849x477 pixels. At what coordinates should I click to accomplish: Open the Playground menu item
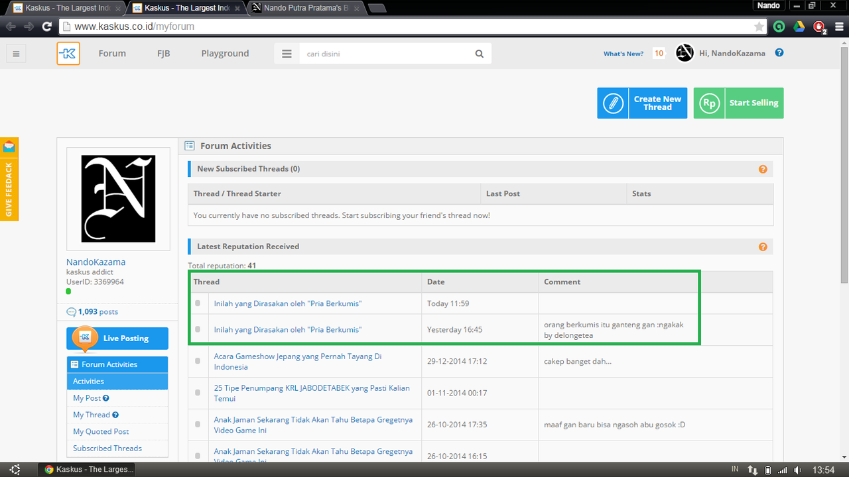(x=225, y=54)
